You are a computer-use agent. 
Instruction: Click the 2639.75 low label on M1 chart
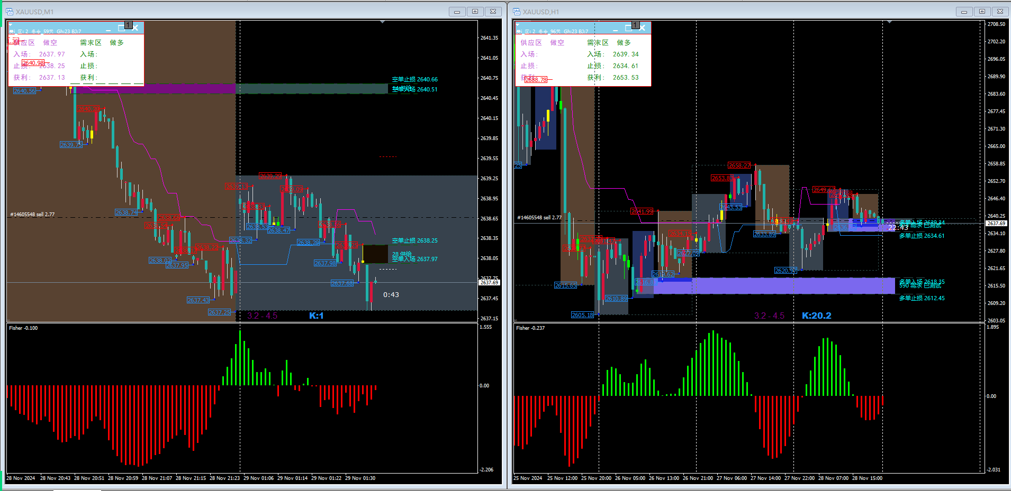(71, 145)
